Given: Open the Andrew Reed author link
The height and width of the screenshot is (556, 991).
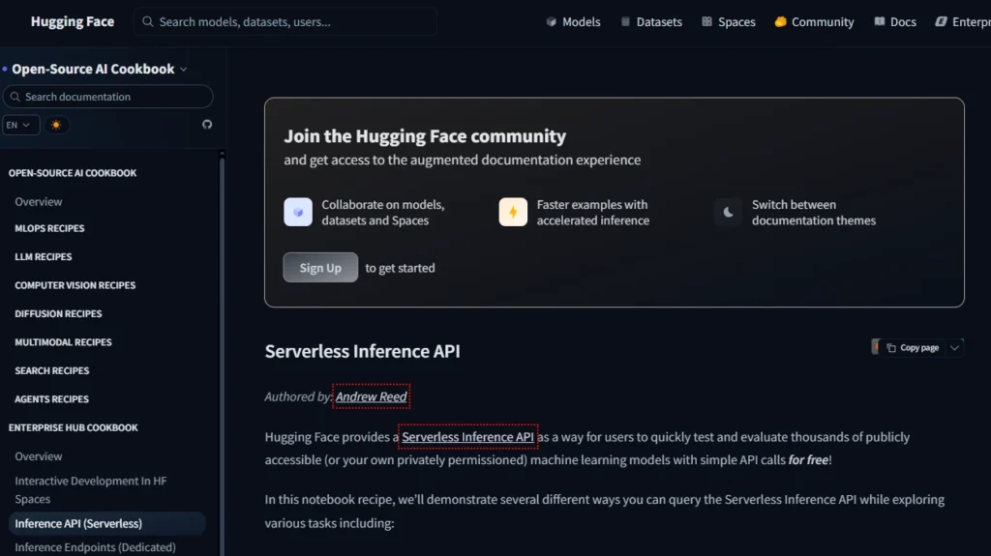Looking at the screenshot, I should 371,396.
